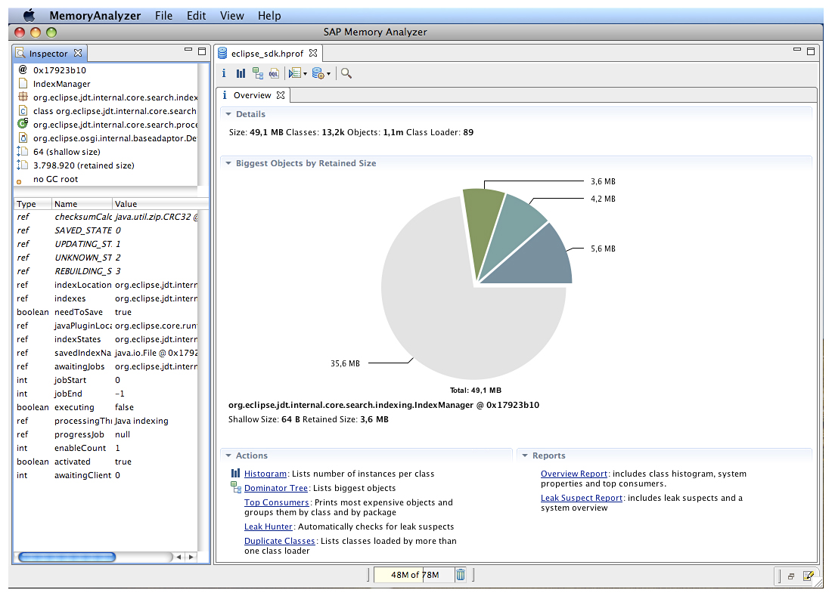Collapse the Actions section
The height and width of the screenshot is (596, 832).
point(228,455)
